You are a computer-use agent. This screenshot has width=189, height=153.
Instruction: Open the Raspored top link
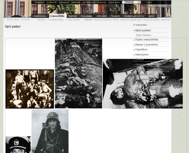39,2
